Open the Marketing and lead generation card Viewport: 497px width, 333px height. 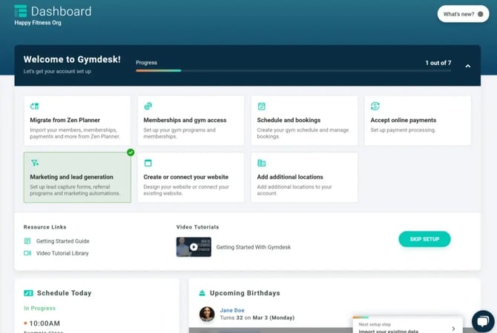pyautogui.click(x=77, y=178)
